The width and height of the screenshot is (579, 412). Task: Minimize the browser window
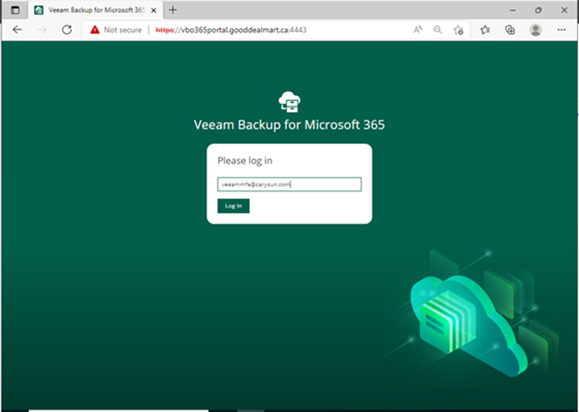pyautogui.click(x=513, y=10)
